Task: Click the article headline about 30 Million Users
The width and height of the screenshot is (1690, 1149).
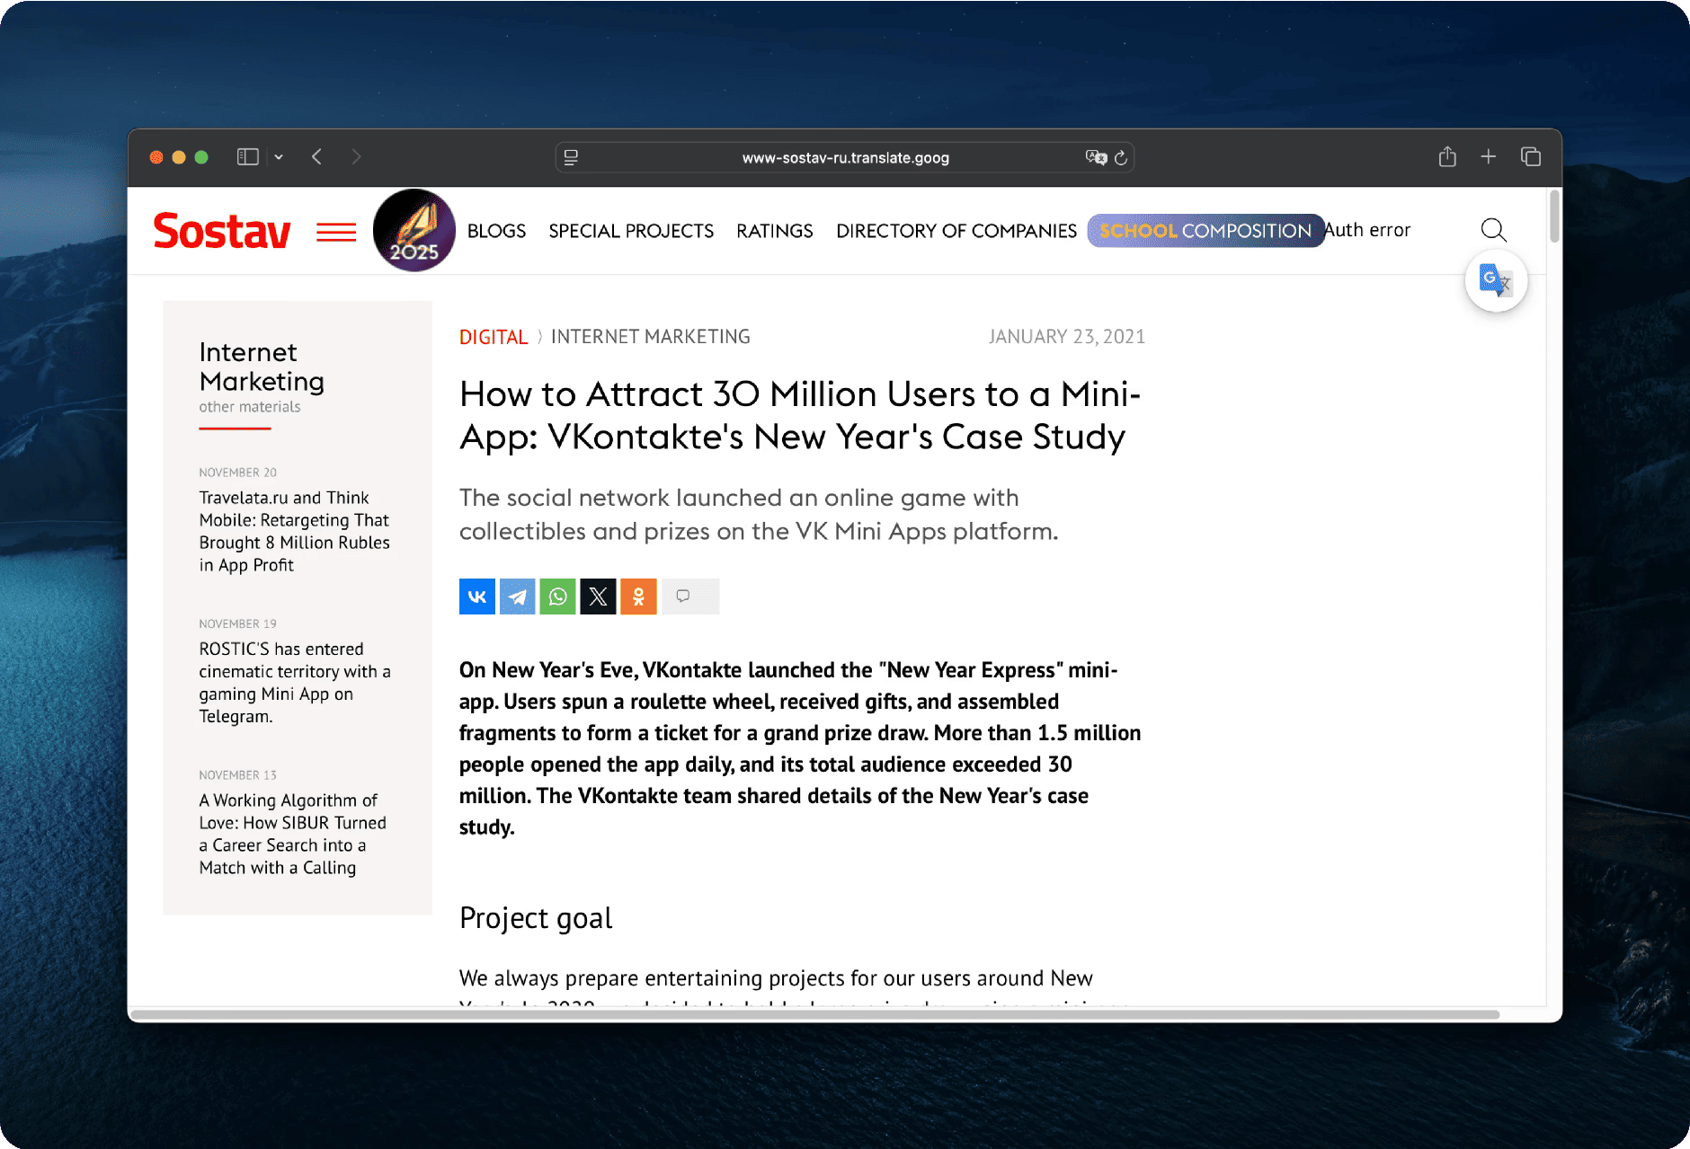Action: tap(800, 416)
